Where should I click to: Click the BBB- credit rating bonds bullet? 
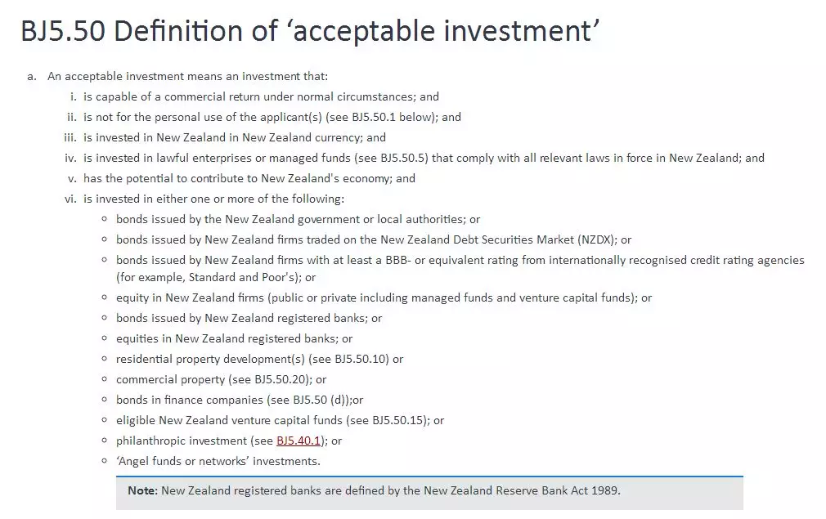[460, 260]
